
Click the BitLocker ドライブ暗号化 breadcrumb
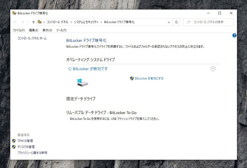119,22
